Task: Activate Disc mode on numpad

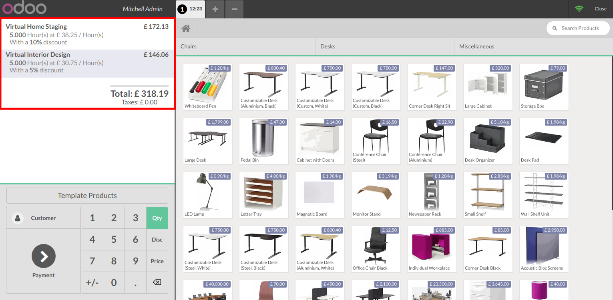Action: 157,240
